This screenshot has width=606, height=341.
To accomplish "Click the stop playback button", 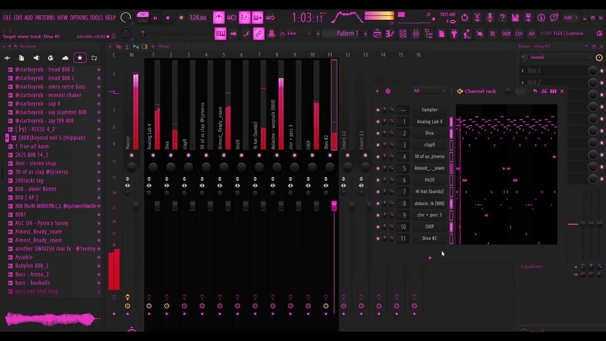I will point(168,18).
